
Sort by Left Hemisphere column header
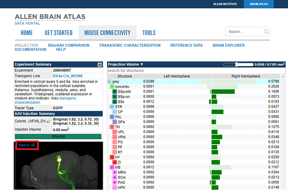pyautogui.click(x=177, y=76)
